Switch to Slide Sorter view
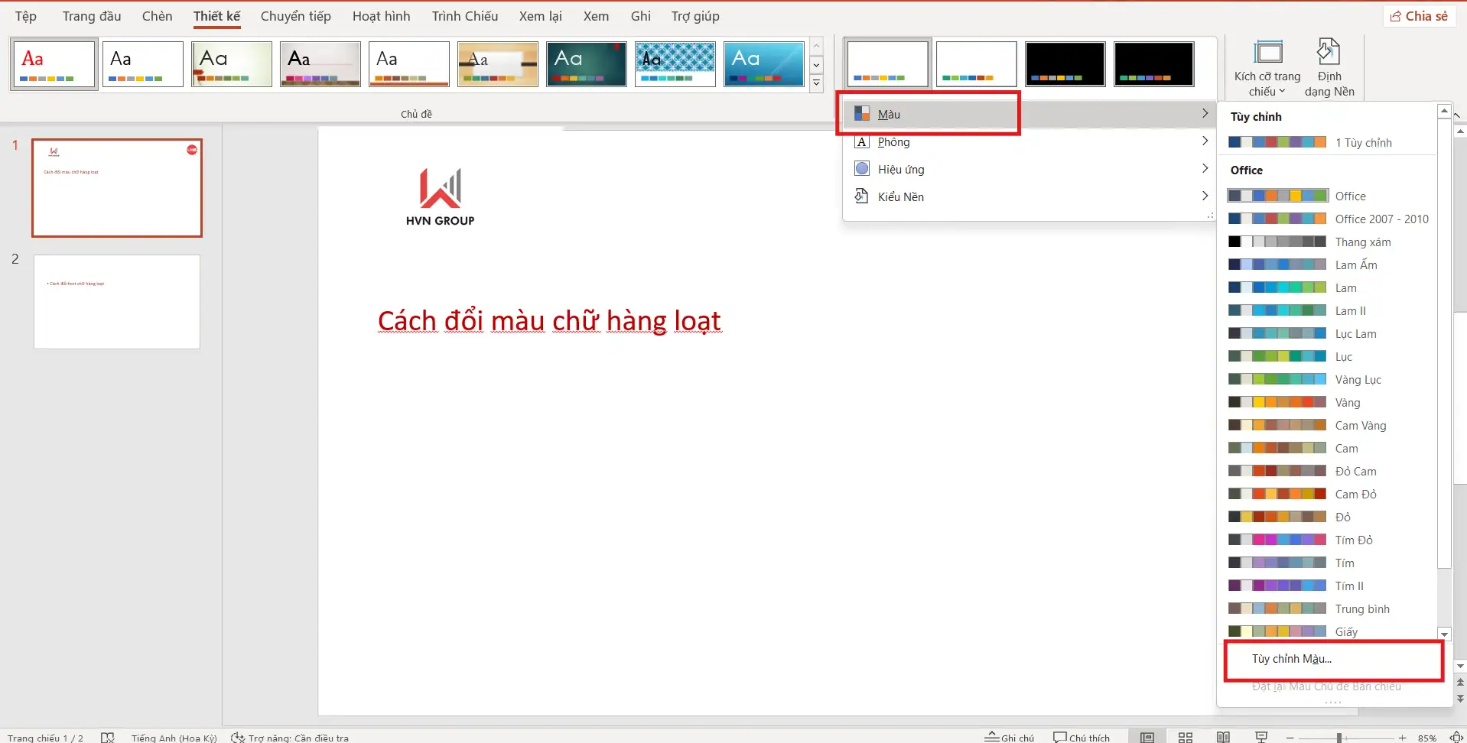Image resolution: width=1467 pixels, height=743 pixels. click(x=1186, y=736)
